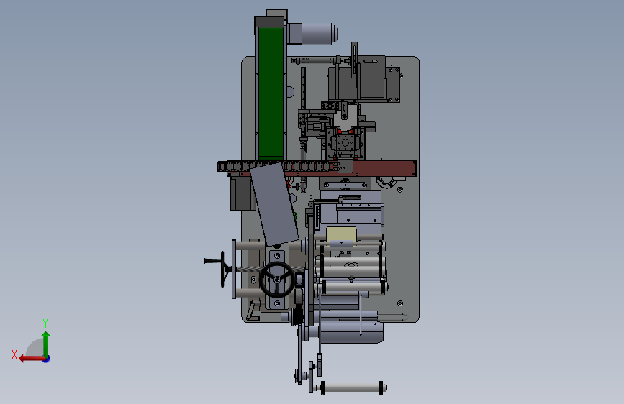Select the detached roller at the bottom

point(352,387)
